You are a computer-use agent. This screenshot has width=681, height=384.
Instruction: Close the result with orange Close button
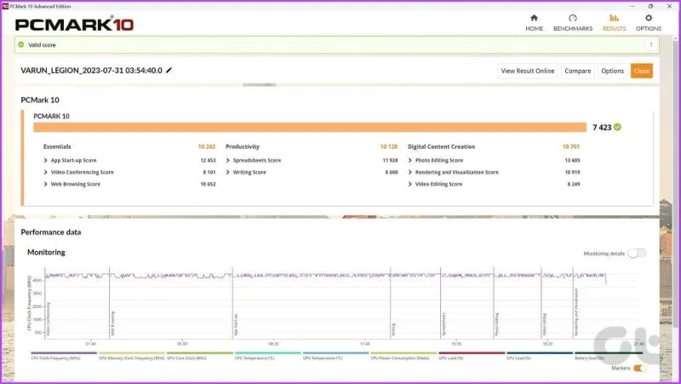click(x=641, y=71)
